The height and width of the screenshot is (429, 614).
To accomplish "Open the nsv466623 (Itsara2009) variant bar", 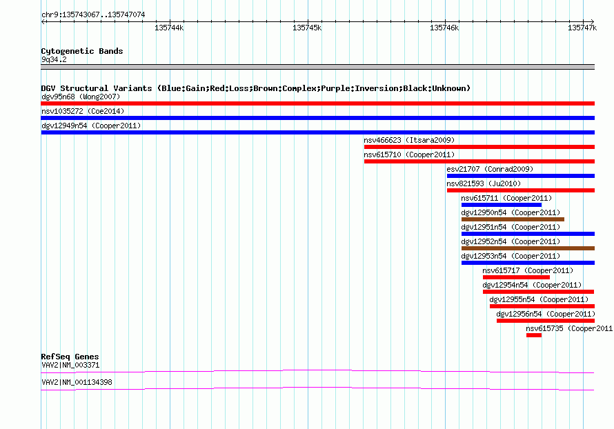I will tap(479, 147).
